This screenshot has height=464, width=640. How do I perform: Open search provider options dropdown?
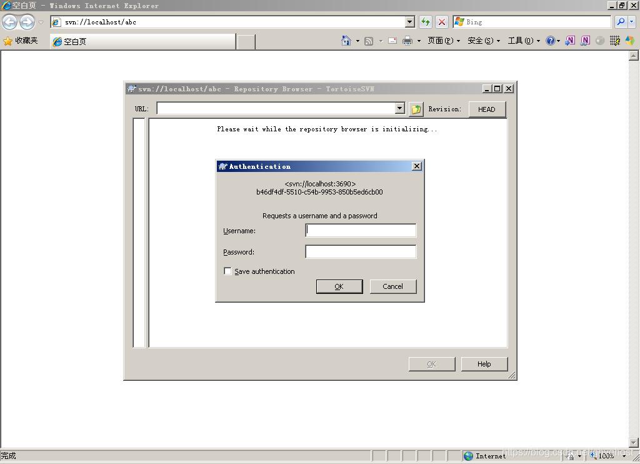[632, 22]
